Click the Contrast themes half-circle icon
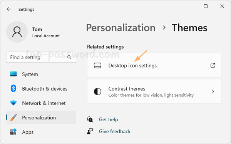The image size is (231, 144). click(97, 91)
